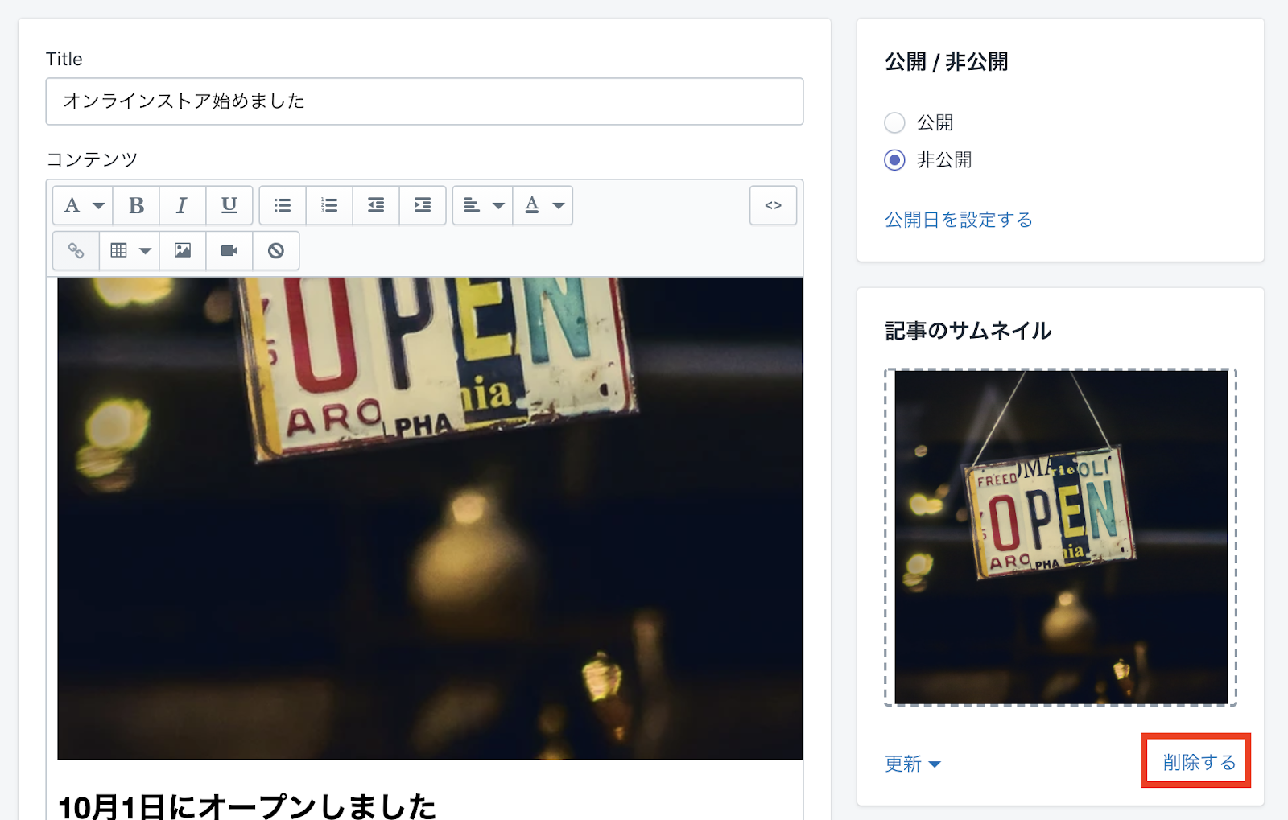1288x820 pixels.
Task: Apply italic formatting
Action: tap(182, 205)
